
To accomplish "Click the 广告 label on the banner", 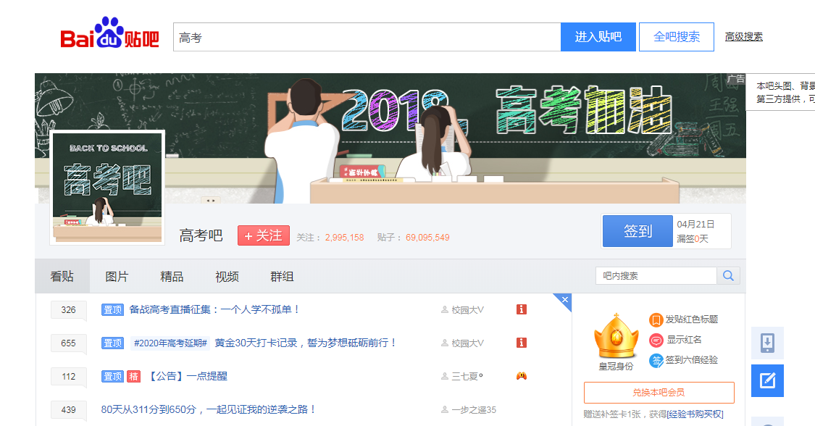I will tap(736, 79).
